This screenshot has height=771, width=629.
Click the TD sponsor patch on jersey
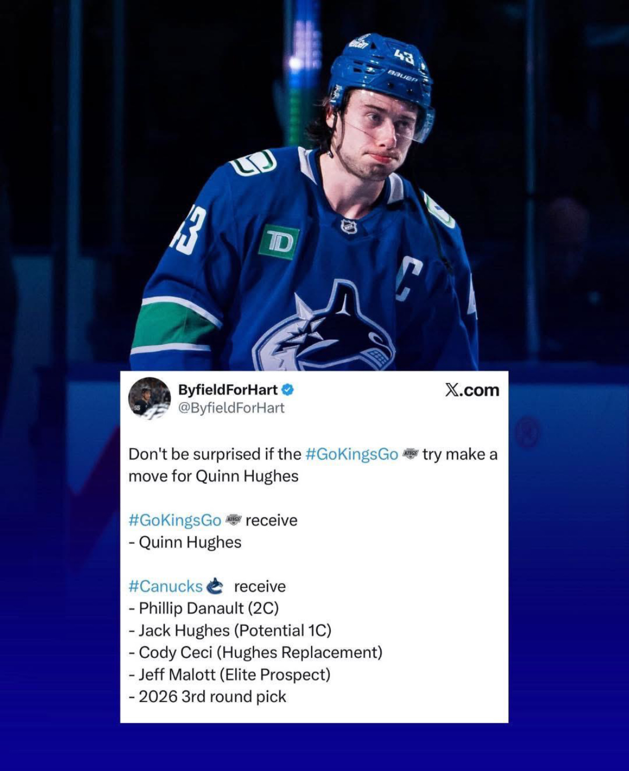tap(279, 242)
